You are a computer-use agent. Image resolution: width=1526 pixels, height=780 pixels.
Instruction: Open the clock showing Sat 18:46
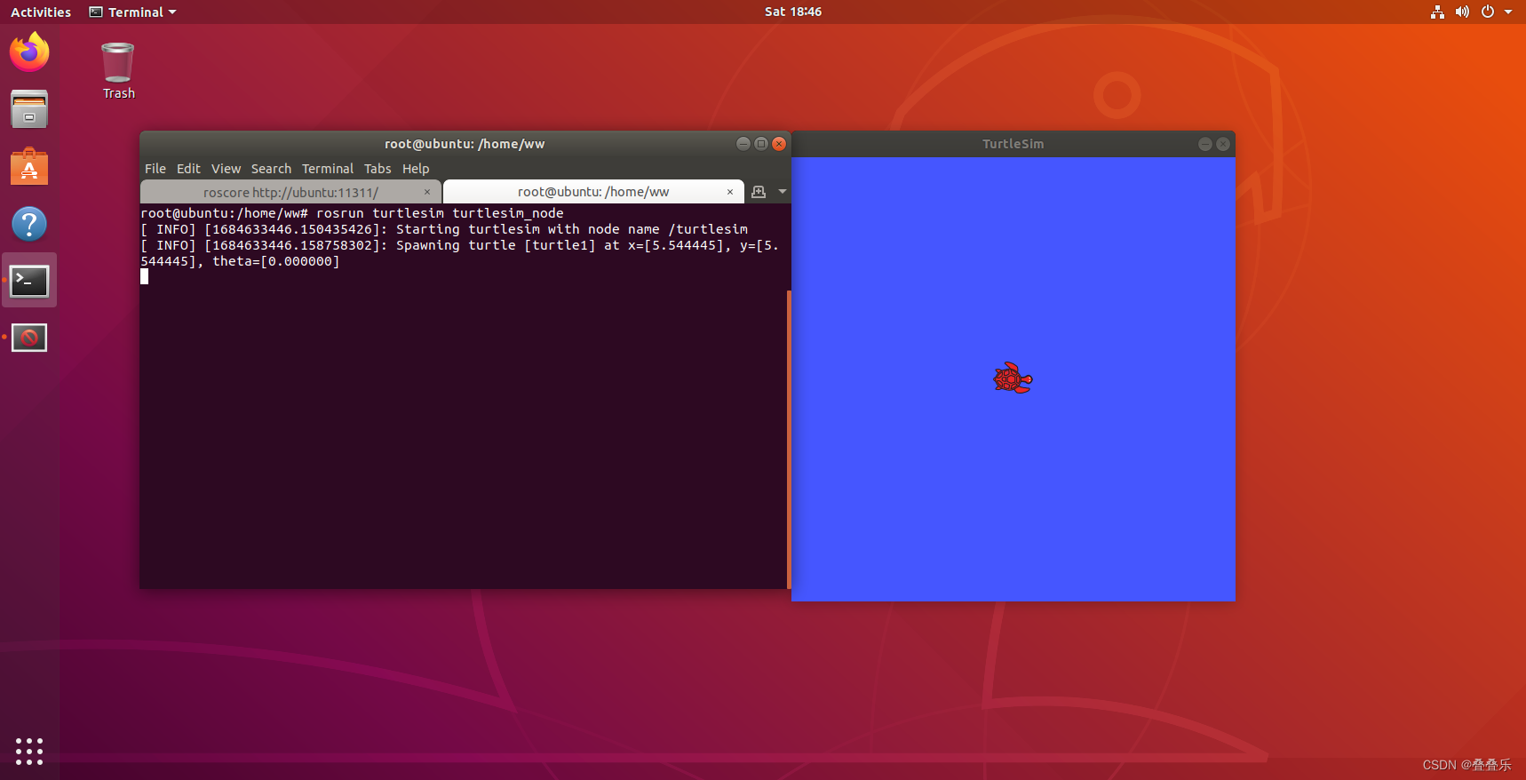point(793,12)
